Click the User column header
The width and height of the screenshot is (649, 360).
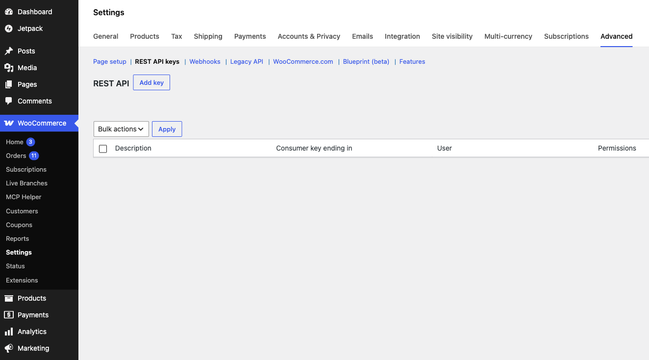[x=445, y=148]
